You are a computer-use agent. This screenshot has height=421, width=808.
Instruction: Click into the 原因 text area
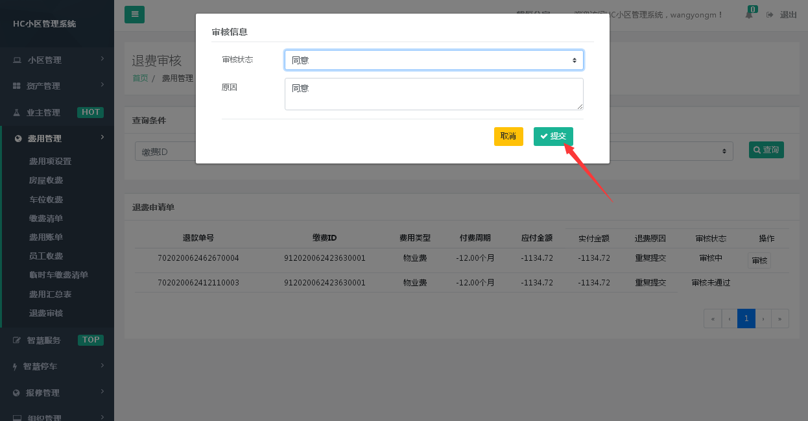pyautogui.click(x=434, y=94)
